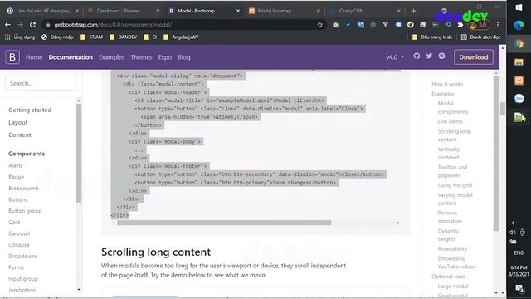Expand the hidden system tray icons chevron
Image resolution: width=531 pixels, height=299 pixels.
(x=513, y=223)
